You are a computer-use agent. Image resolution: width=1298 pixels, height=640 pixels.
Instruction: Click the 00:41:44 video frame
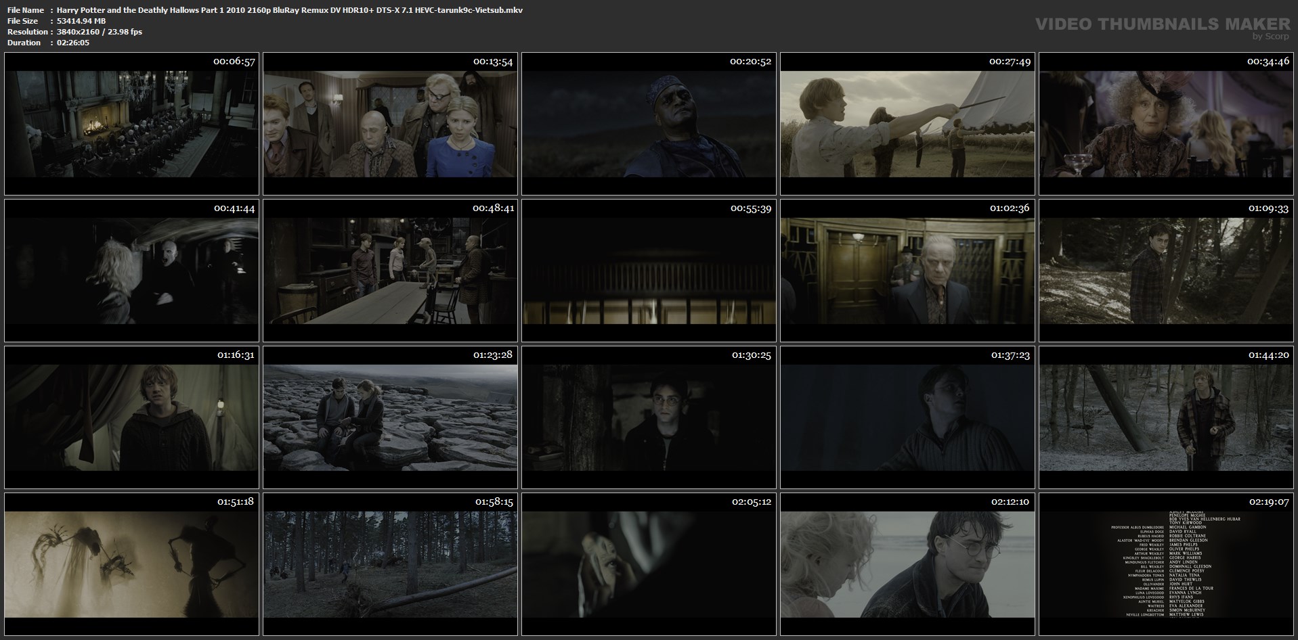[x=131, y=271]
